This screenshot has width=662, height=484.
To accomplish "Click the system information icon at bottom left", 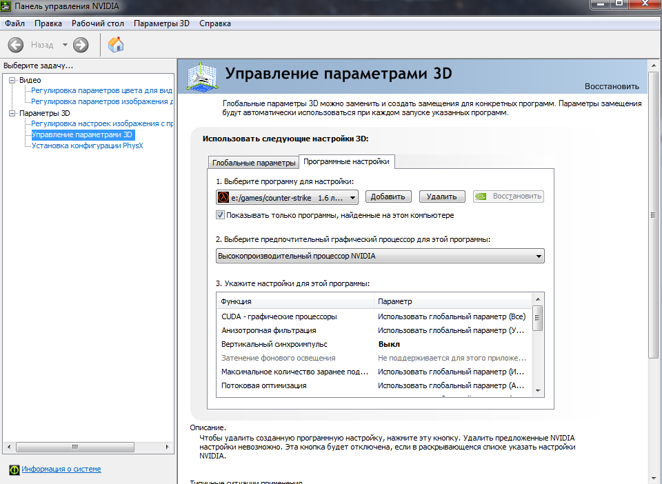I will [14, 470].
